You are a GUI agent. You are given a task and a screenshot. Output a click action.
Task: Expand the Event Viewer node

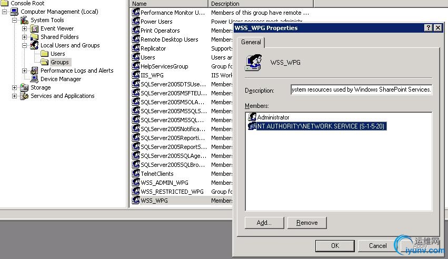tap(25, 28)
